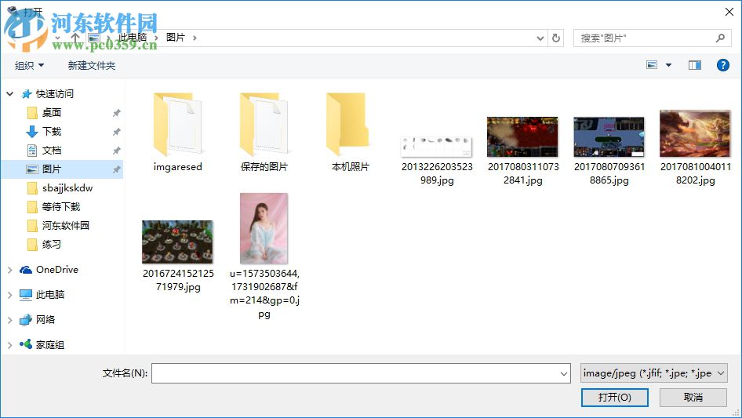The width and height of the screenshot is (742, 418).
Task: Select 文档 in quick access
Action: (52, 151)
